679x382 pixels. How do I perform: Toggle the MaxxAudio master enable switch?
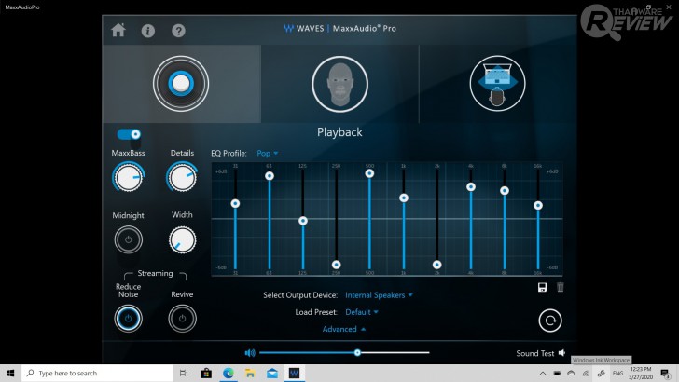click(129, 134)
